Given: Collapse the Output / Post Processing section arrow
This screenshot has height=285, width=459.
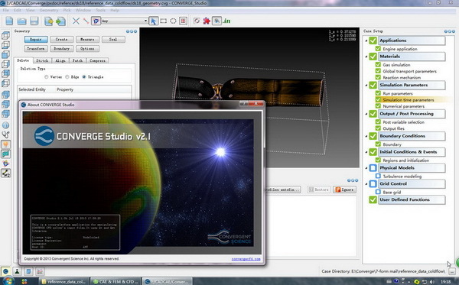Looking at the screenshot, I should point(366,114).
